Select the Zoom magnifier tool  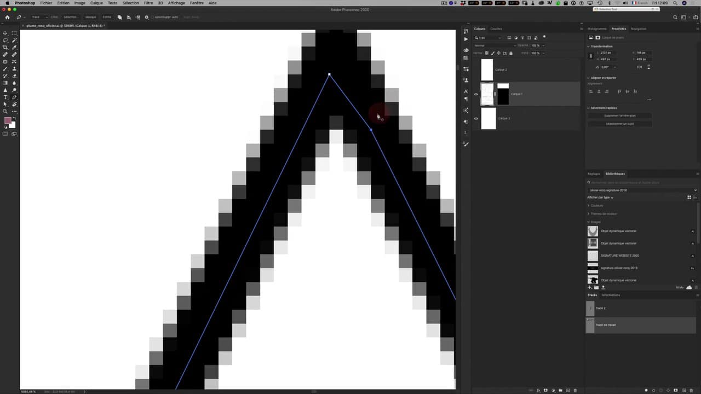(x=5, y=111)
